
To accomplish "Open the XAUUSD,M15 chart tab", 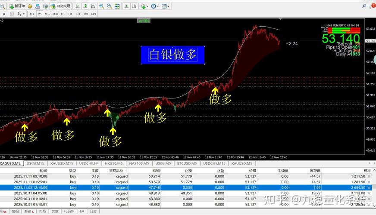I will tap(62, 163).
